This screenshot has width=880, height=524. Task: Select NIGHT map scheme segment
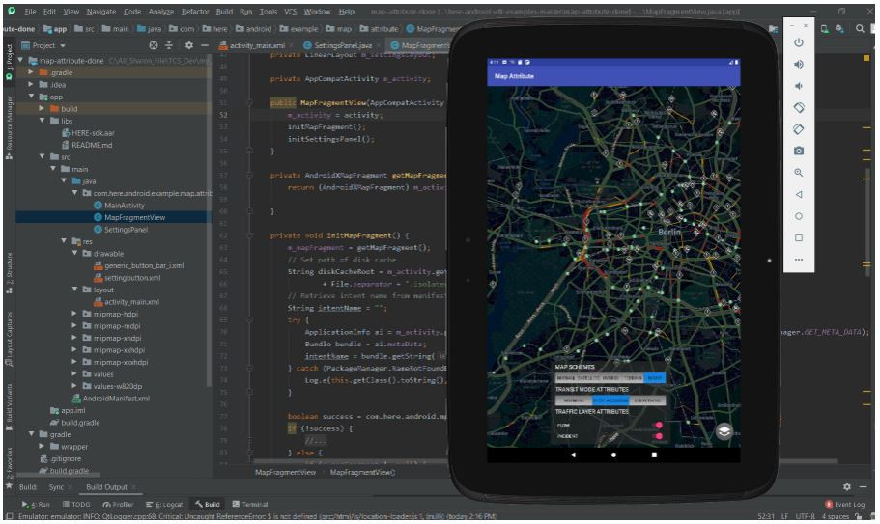point(654,378)
